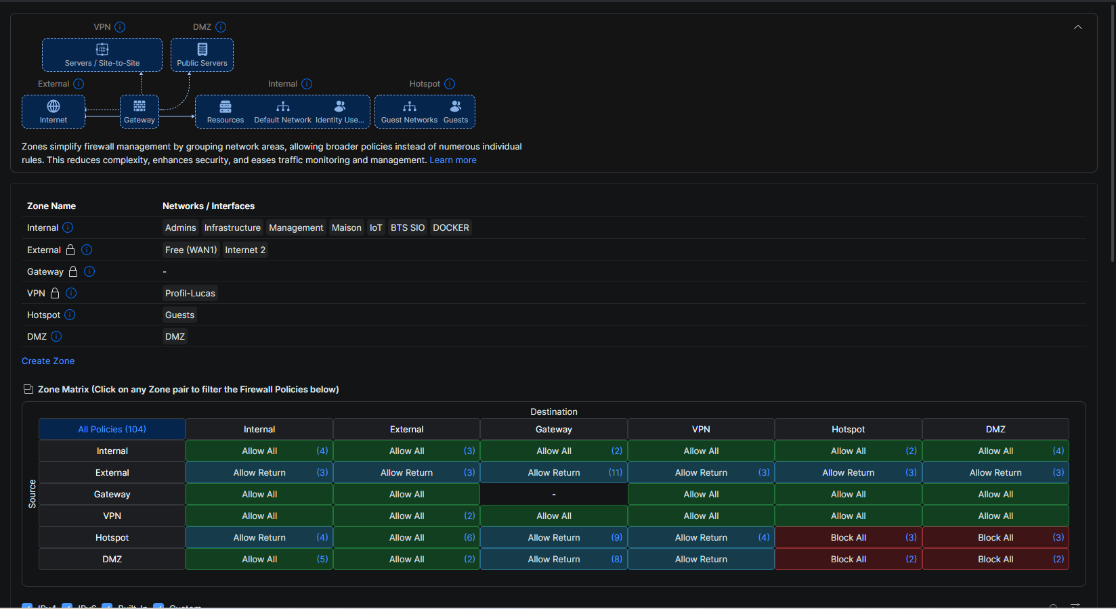Click the info icon beside Internal in the diagram
The width and height of the screenshot is (1116, 609).
[307, 84]
